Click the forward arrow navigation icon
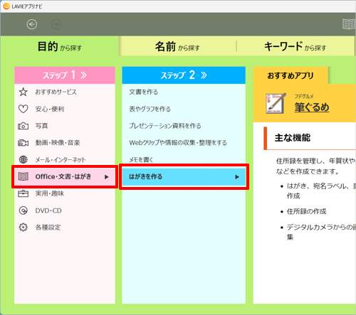 click(56, 24)
